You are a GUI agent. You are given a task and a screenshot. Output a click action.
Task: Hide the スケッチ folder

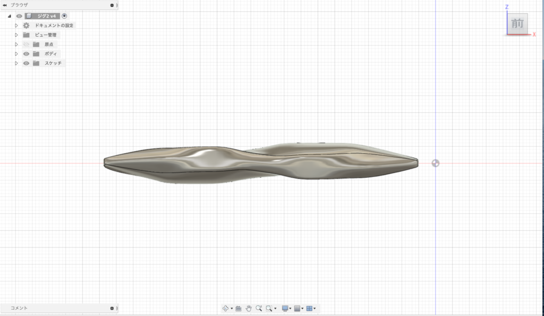[x=26, y=63]
